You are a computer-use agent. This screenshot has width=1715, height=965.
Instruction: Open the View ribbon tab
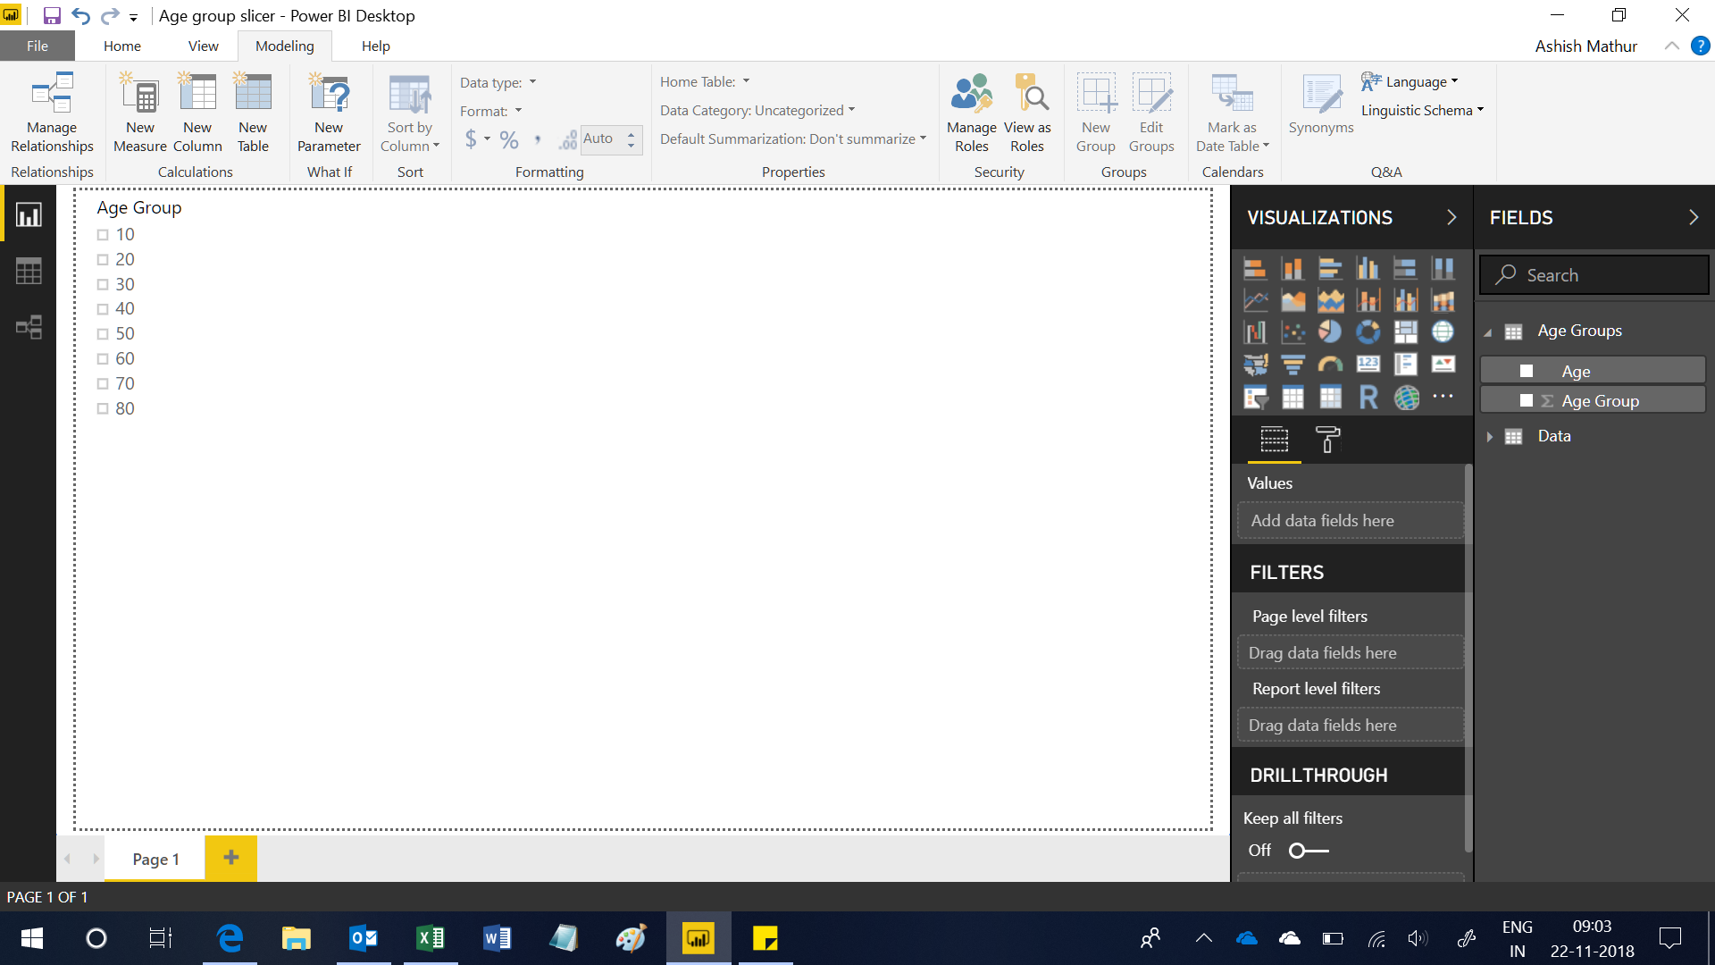coord(203,46)
